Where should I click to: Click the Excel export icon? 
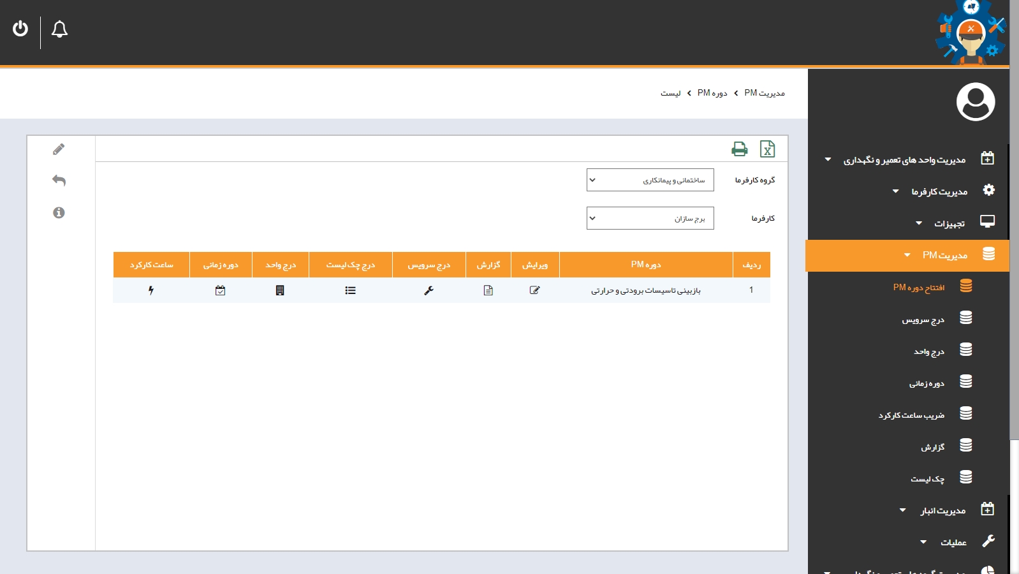click(x=767, y=149)
